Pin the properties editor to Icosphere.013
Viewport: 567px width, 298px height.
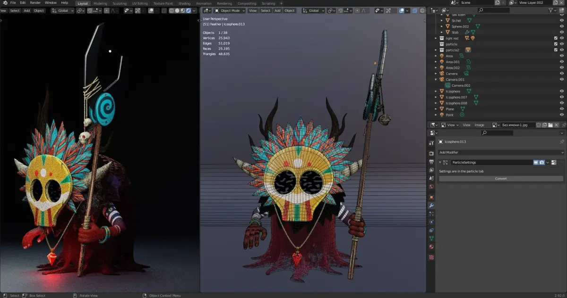562,141
